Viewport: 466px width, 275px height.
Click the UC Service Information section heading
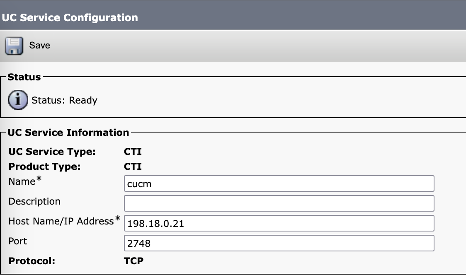(x=68, y=133)
